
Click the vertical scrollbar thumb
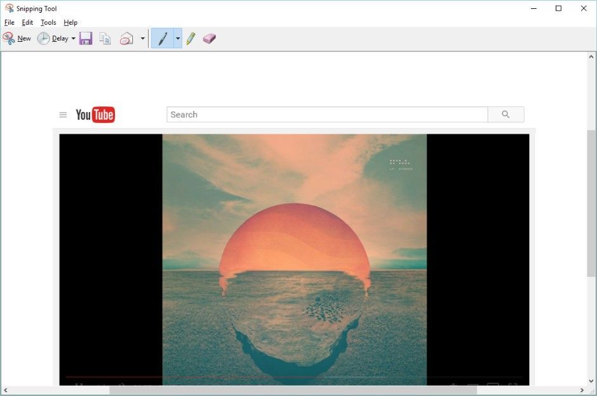(591, 203)
